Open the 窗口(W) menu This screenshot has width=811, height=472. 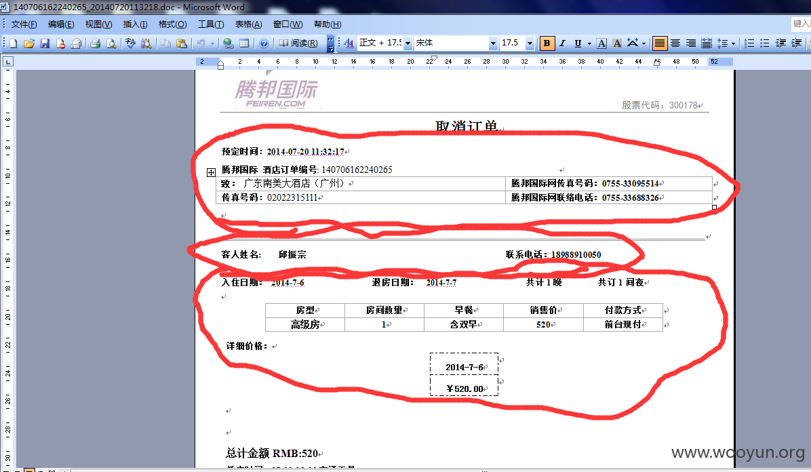point(288,24)
